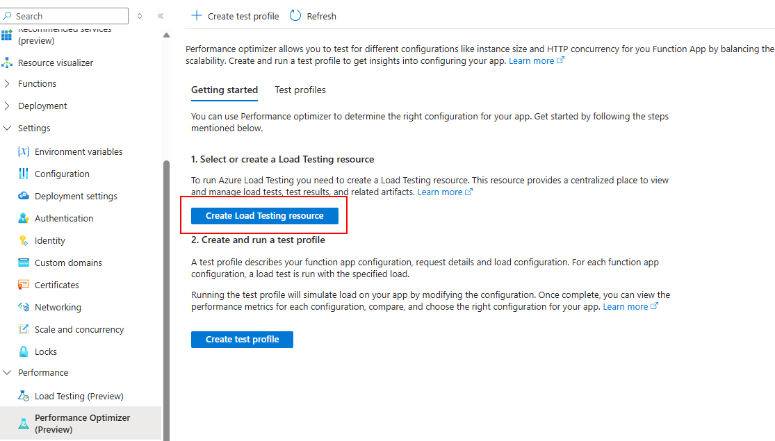Click the Authentication person icon
The width and height of the screenshot is (775, 441).
pyautogui.click(x=23, y=218)
